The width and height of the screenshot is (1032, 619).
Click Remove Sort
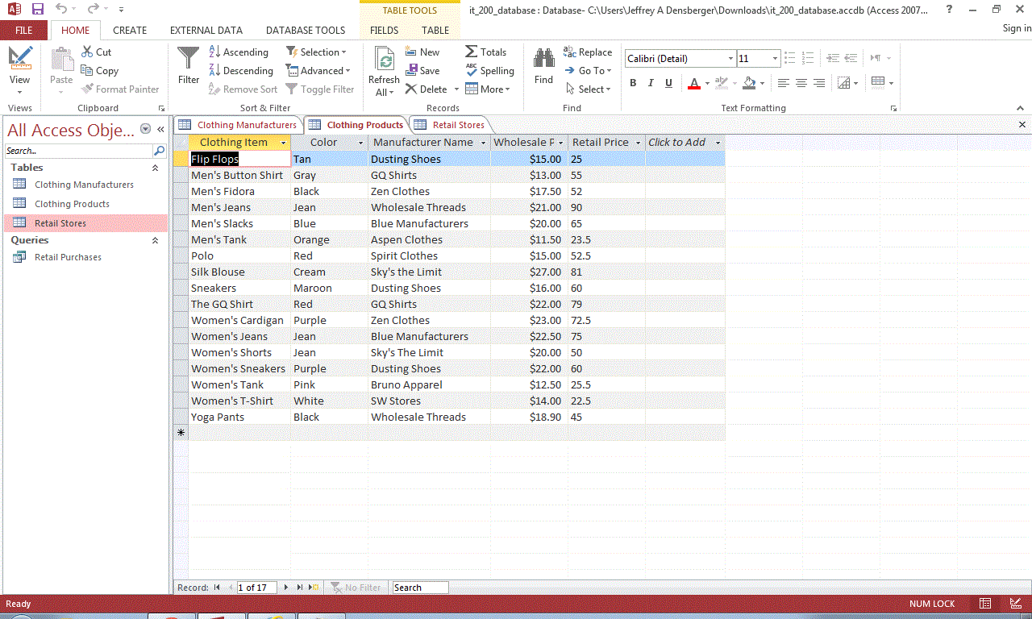(x=243, y=89)
